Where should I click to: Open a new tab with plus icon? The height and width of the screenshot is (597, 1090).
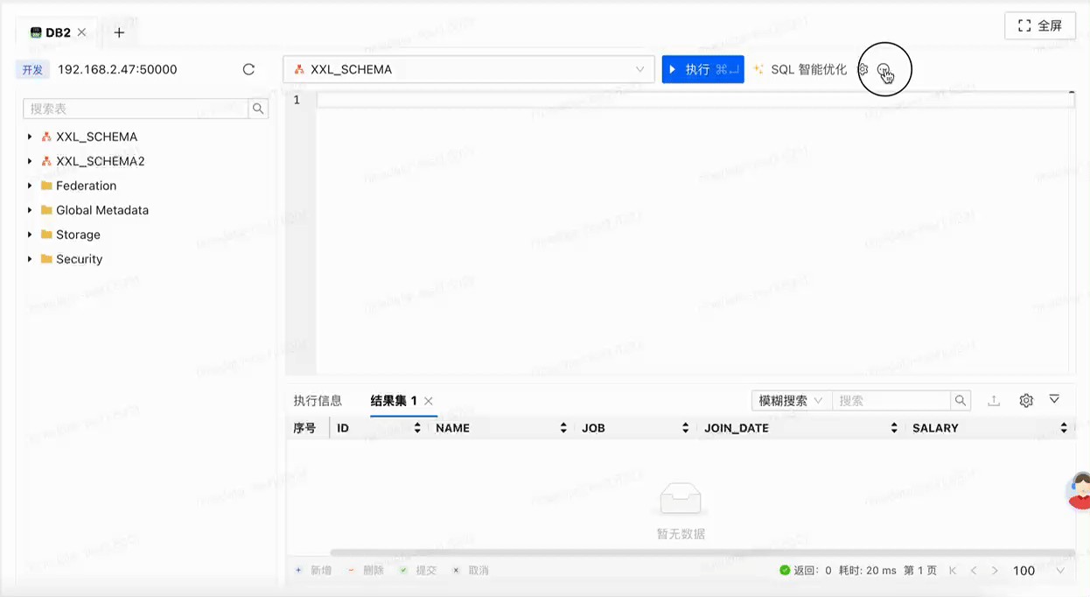pos(120,32)
